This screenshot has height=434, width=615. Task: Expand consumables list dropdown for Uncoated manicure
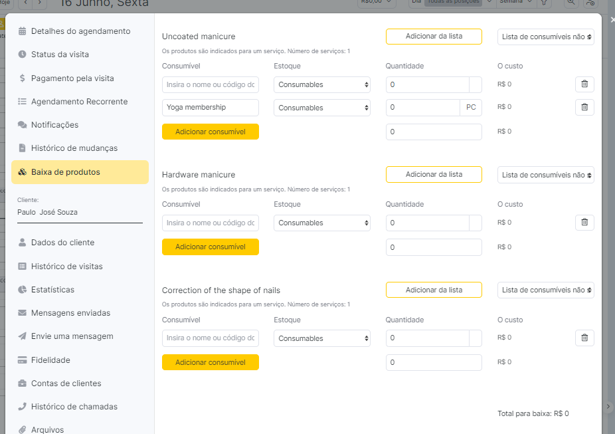545,37
